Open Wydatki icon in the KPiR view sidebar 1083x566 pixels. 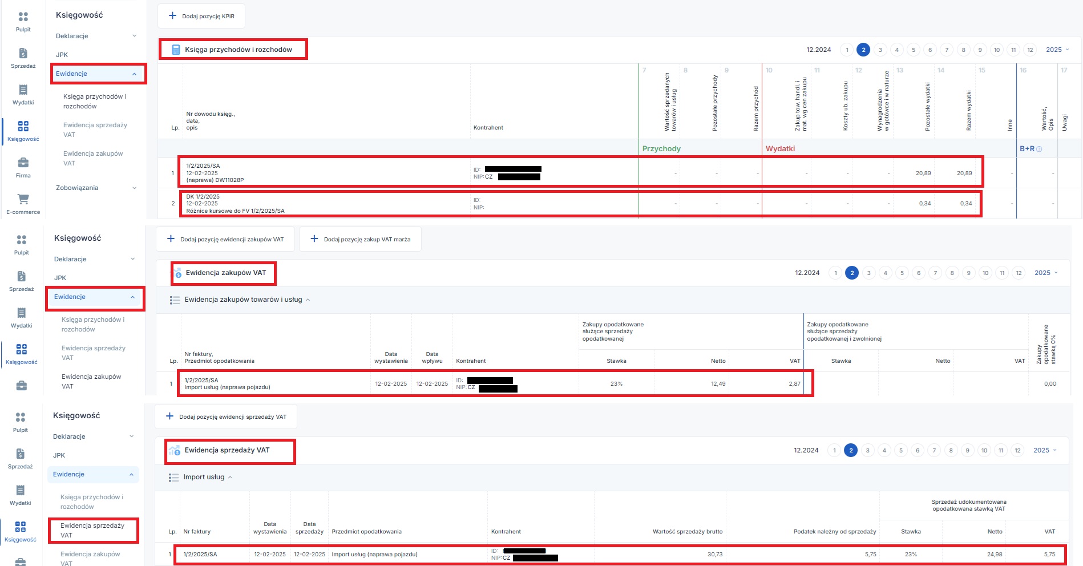23,90
